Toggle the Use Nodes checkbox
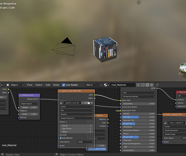 [64, 85]
